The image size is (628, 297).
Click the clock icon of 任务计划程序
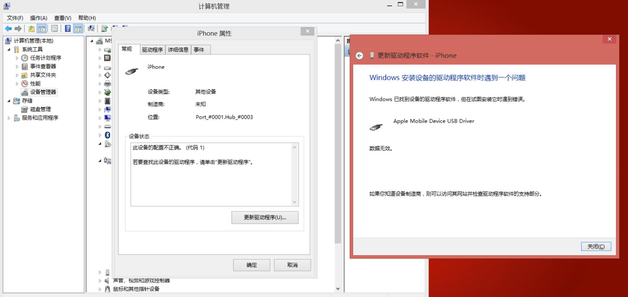tap(25, 58)
